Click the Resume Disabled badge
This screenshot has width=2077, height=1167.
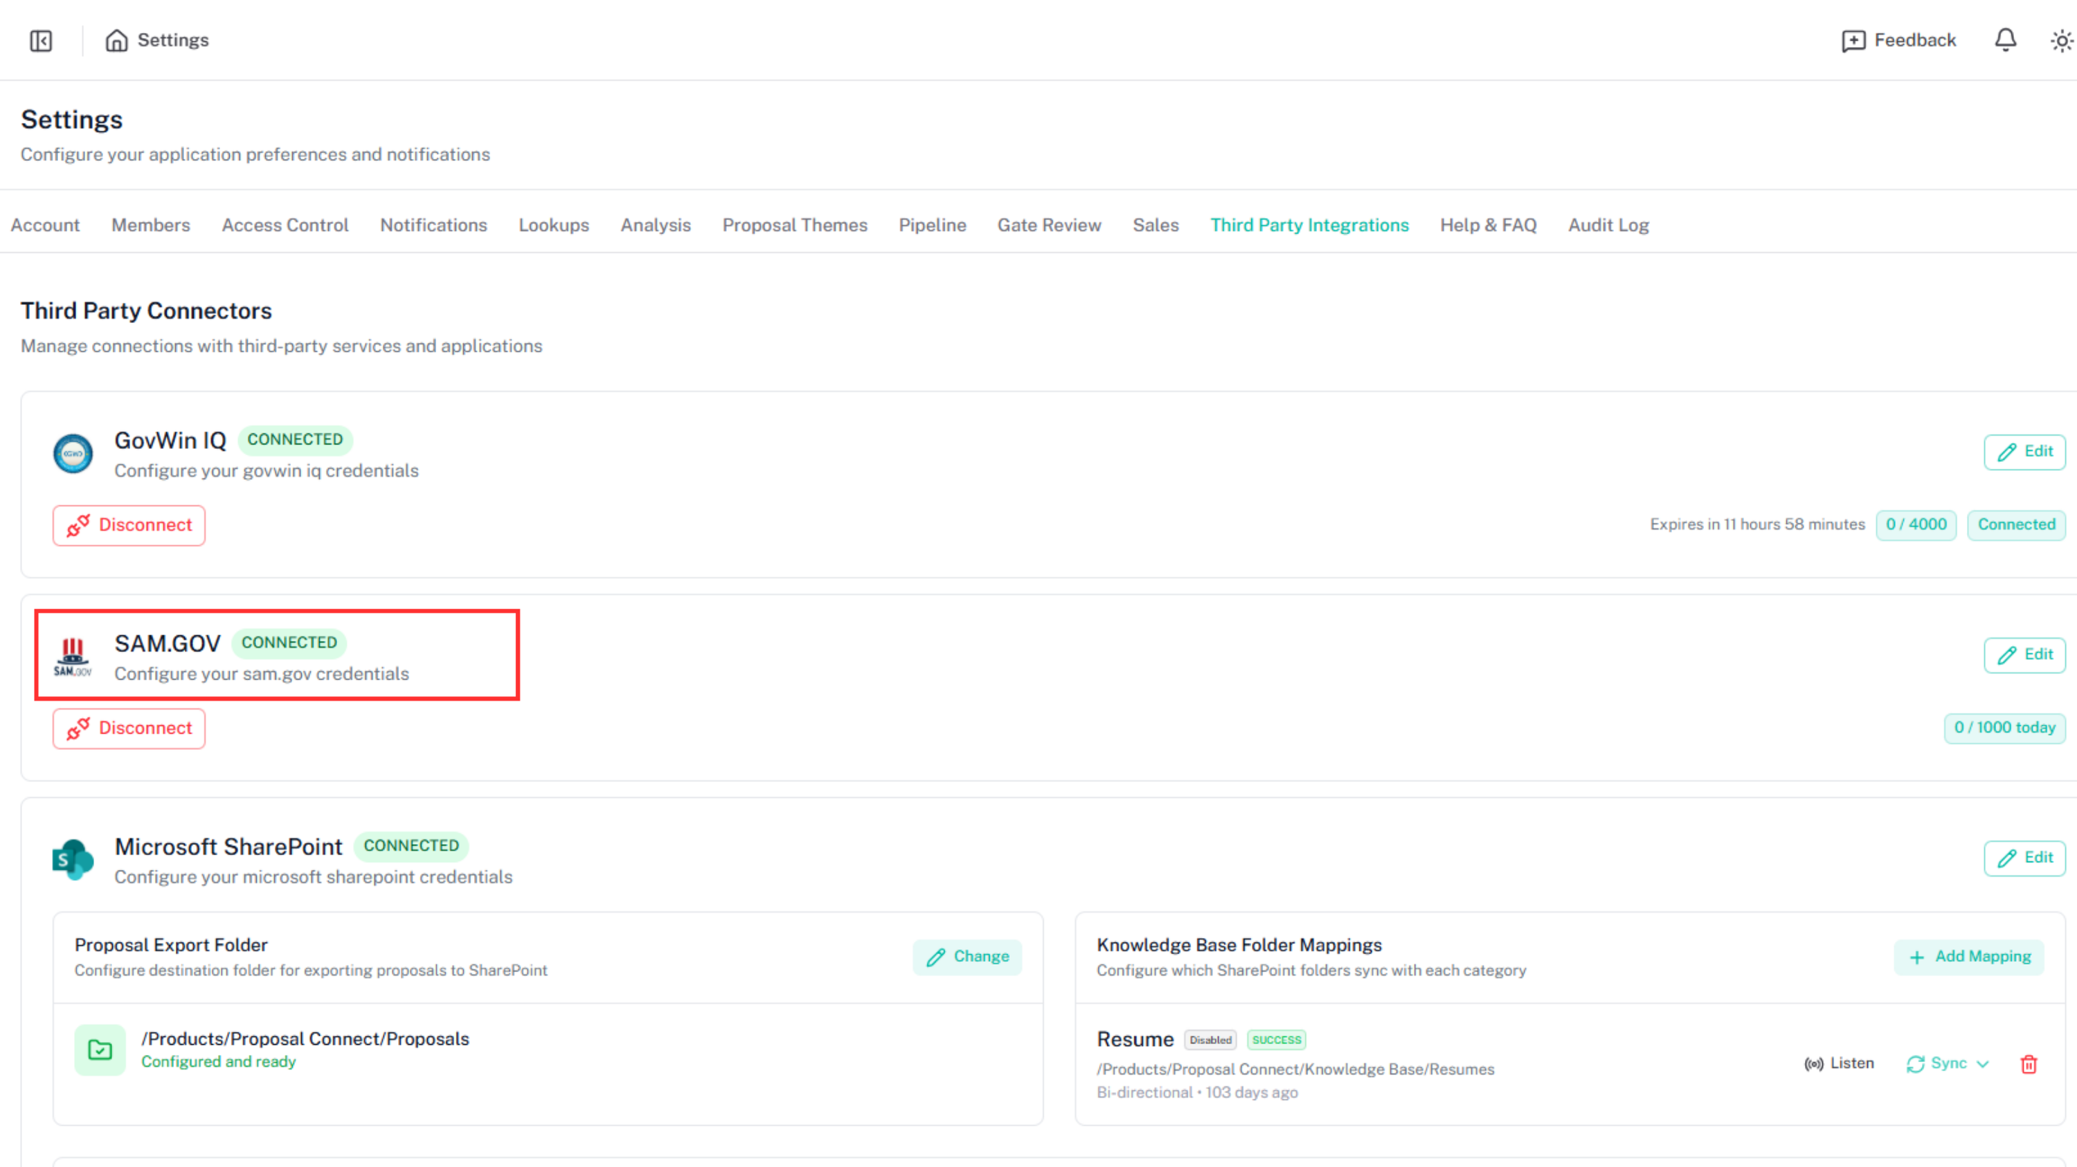(1210, 1040)
